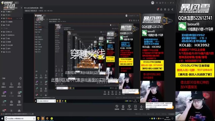Click the bell notification icon in the app header
Screen dimensions: 215x121
click(x=169, y=9)
